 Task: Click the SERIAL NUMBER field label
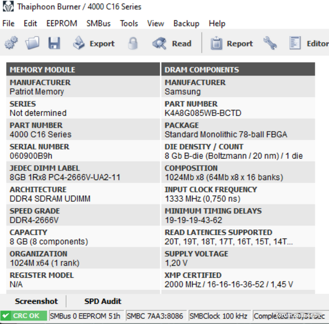click(x=39, y=147)
